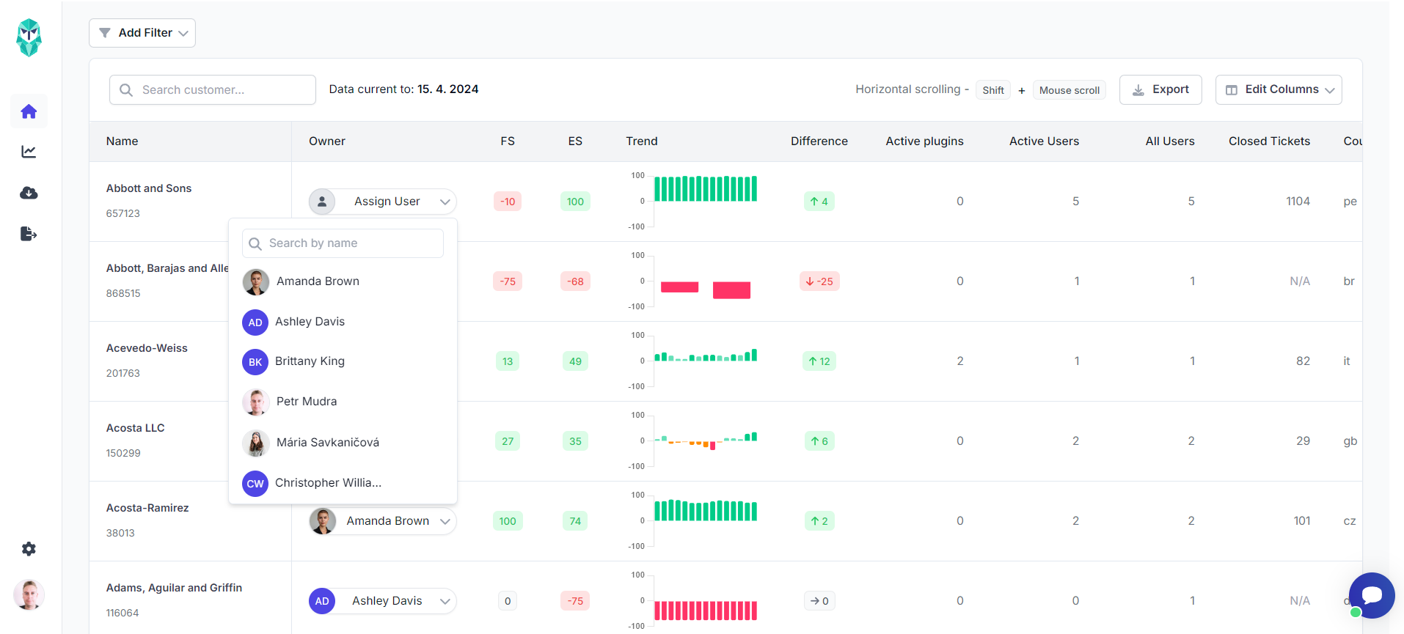The height and width of the screenshot is (634, 1404).
Task: Open the Amanda Brown owner dropdown for Acosta-Ramirez
Action: (x=382, y=521)
